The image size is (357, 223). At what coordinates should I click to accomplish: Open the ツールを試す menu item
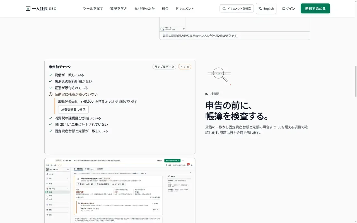(x=93, y=8)
